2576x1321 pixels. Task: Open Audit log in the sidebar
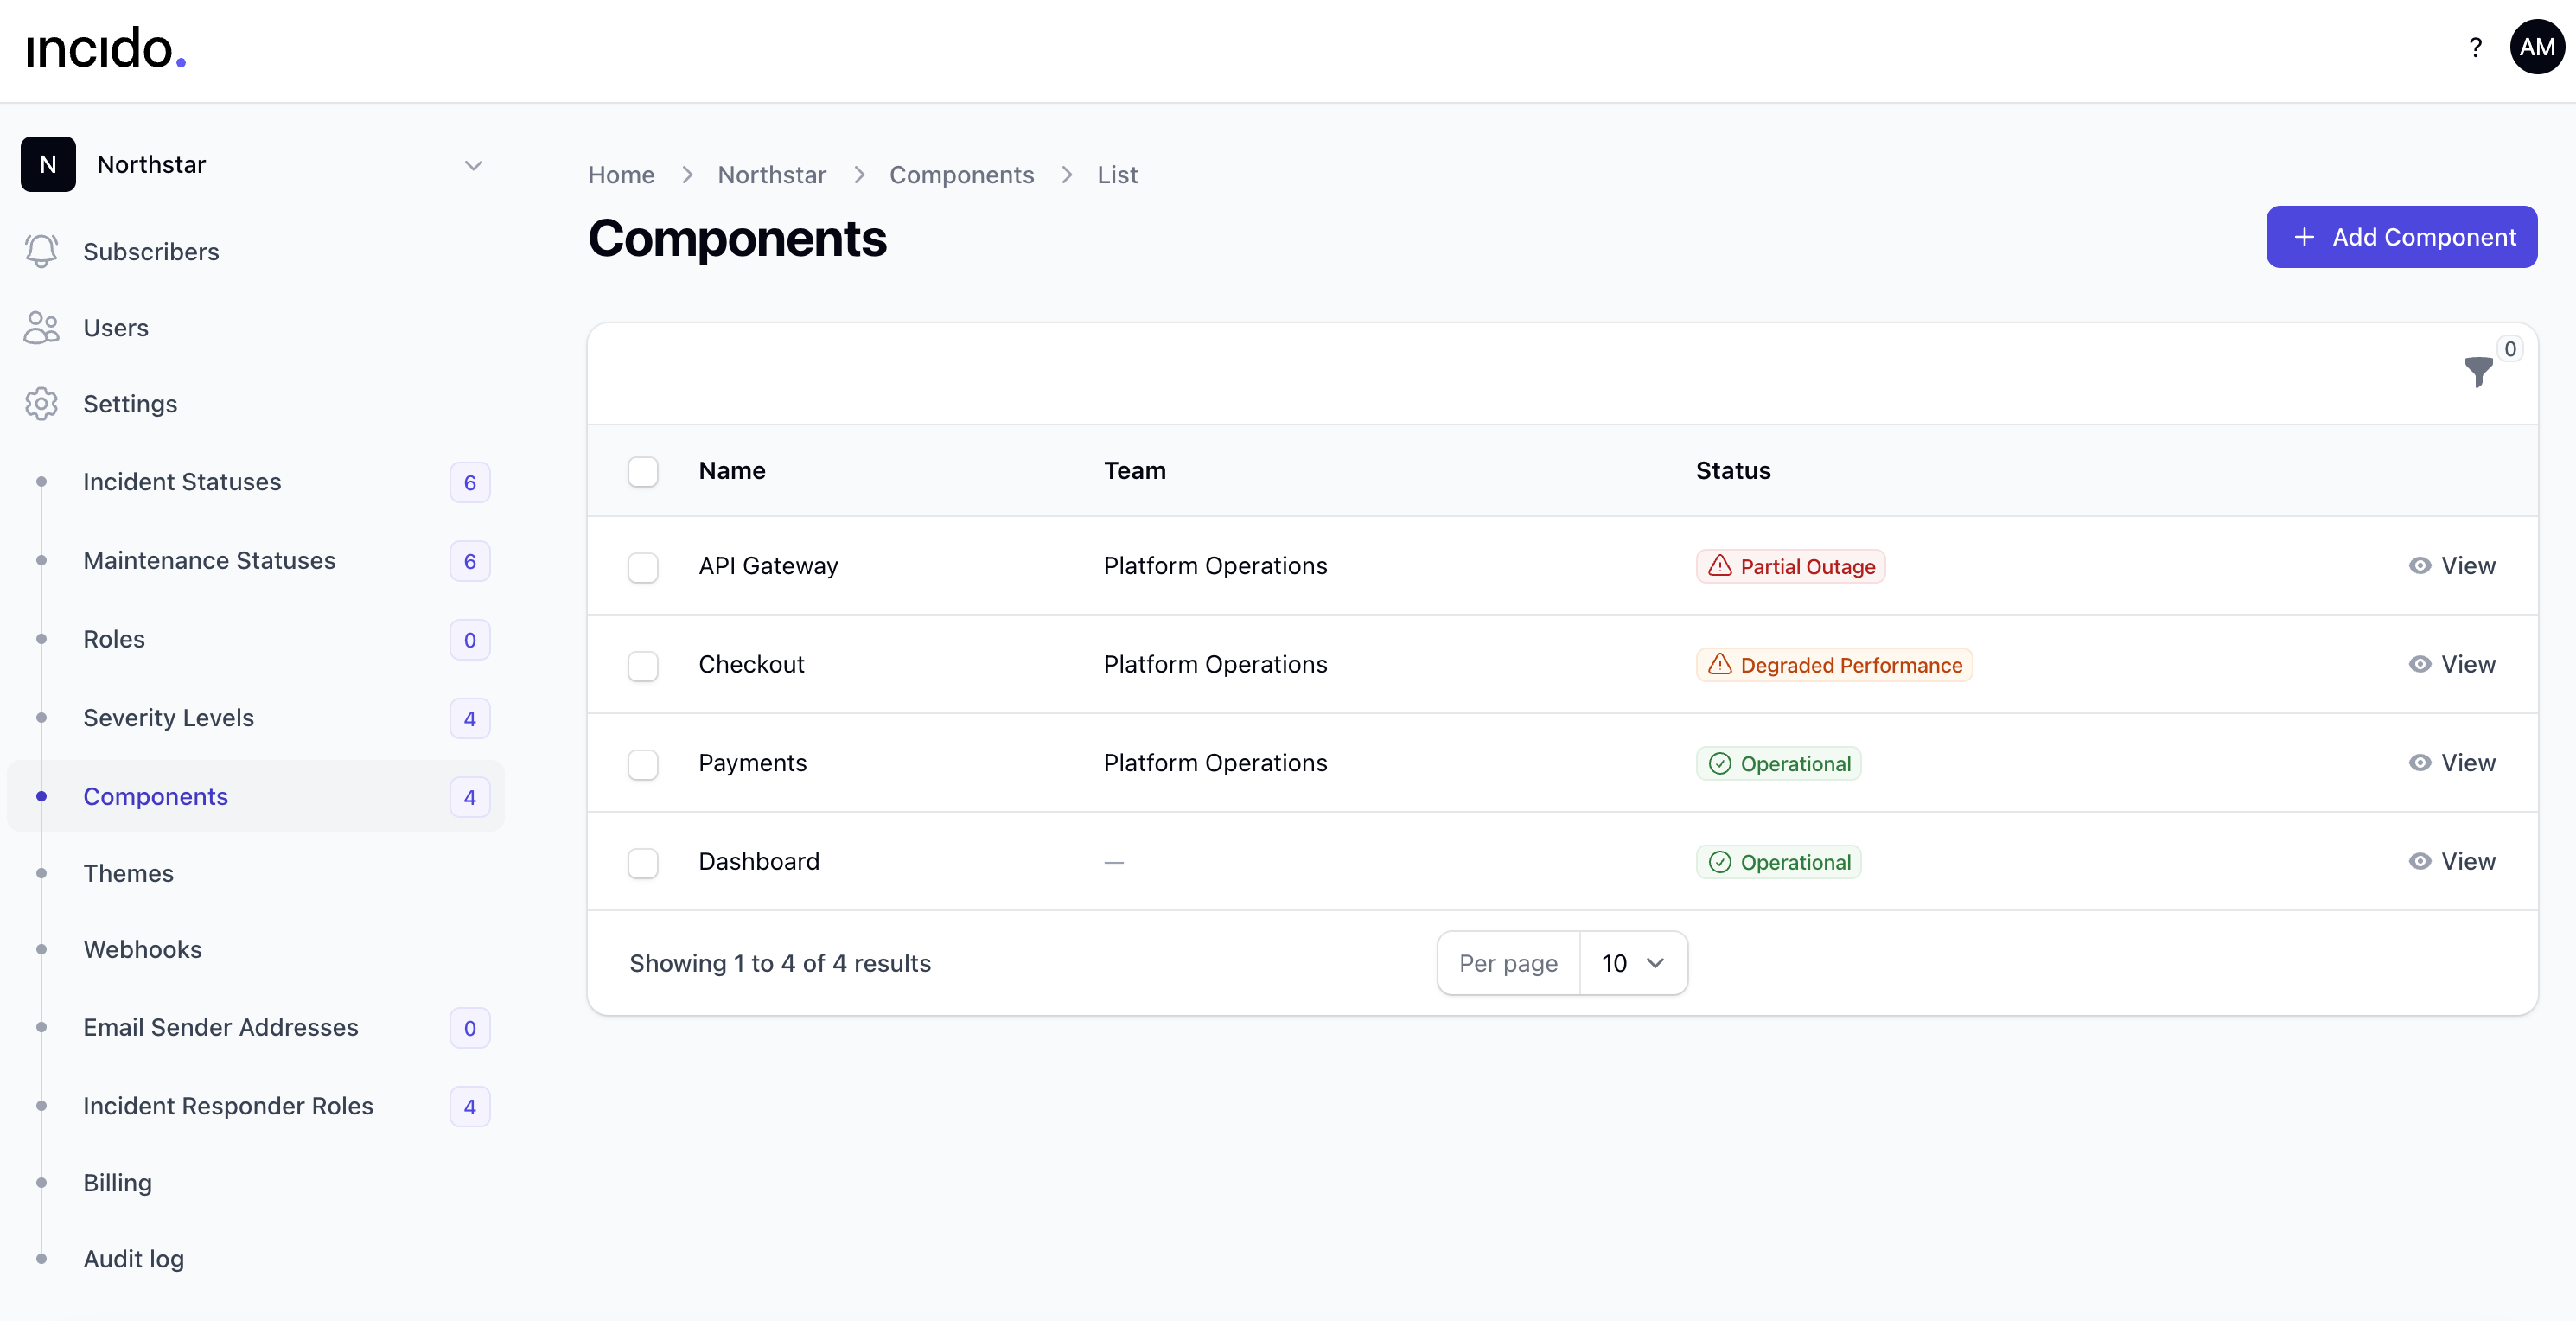255,1259
